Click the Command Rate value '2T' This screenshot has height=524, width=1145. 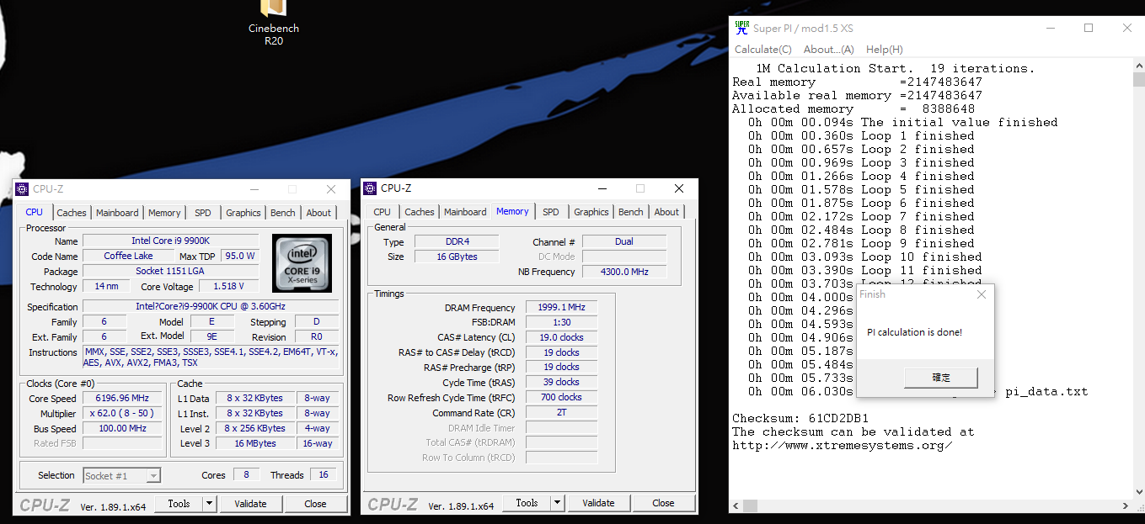(562, 413)
